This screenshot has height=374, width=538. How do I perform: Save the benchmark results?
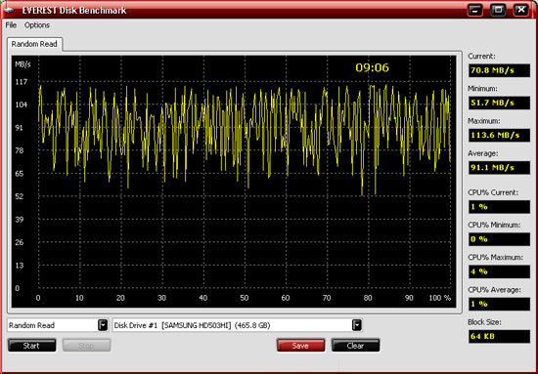(x=300, y=346)
